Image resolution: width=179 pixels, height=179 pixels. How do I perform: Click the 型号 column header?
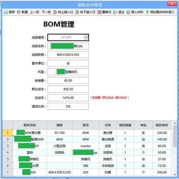(86, 125)
